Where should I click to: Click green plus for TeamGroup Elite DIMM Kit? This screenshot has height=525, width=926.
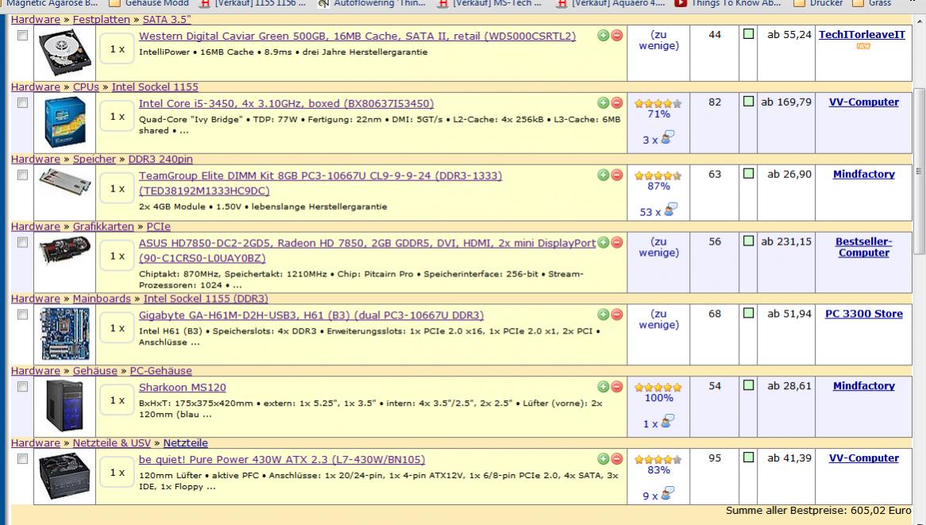coord(603,175)
